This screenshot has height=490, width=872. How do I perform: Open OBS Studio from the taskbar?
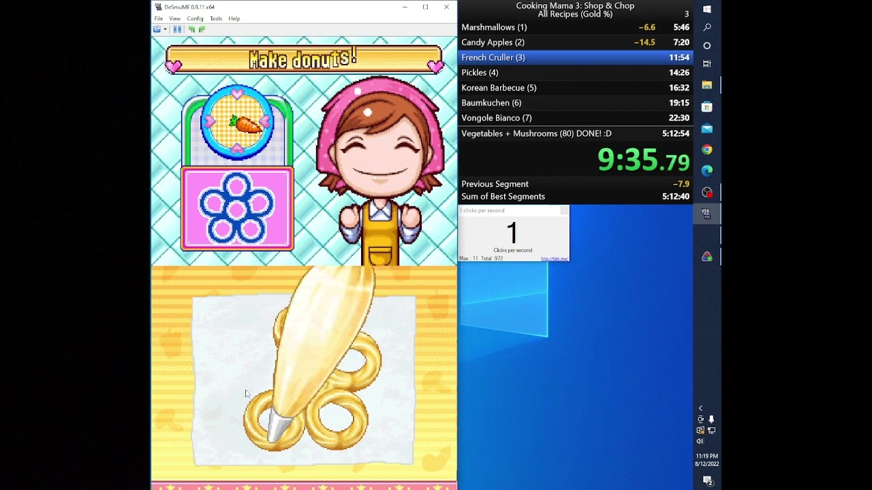(x=706, y=192)
